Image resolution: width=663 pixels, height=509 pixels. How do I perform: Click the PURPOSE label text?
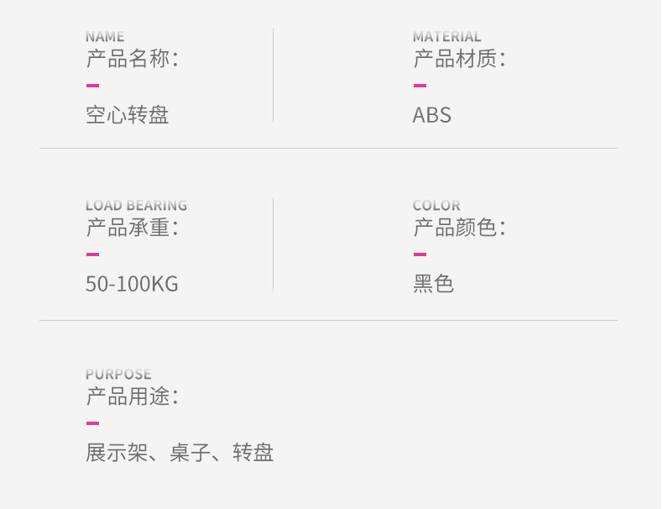tap(118, 375)
